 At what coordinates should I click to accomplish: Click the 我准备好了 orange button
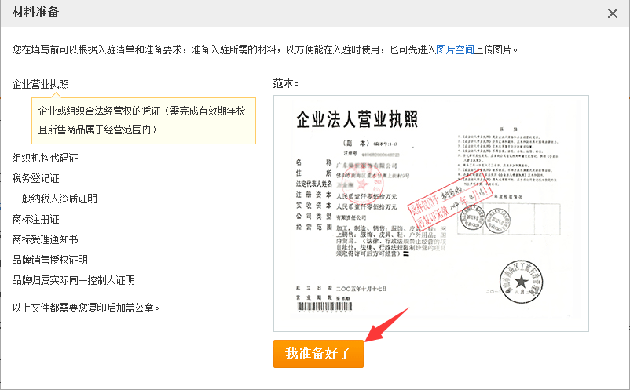coord(318,353)
